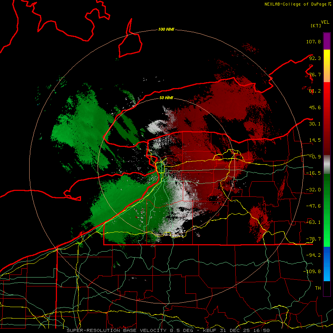Click the 92.3 velocity scale value
The width and height of the screenshot is (333, 333).
(315, 58)
